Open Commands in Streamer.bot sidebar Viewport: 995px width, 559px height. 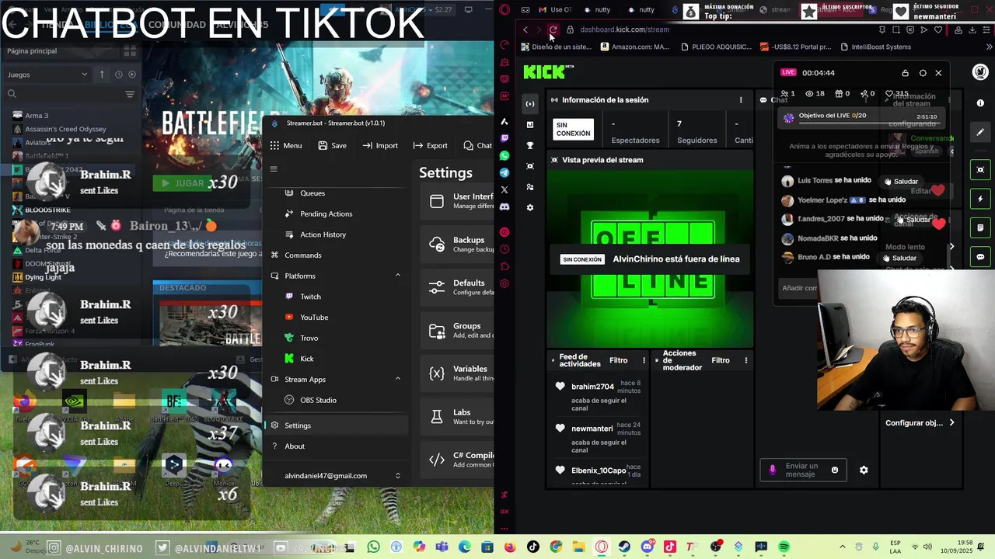coord(302,255)
